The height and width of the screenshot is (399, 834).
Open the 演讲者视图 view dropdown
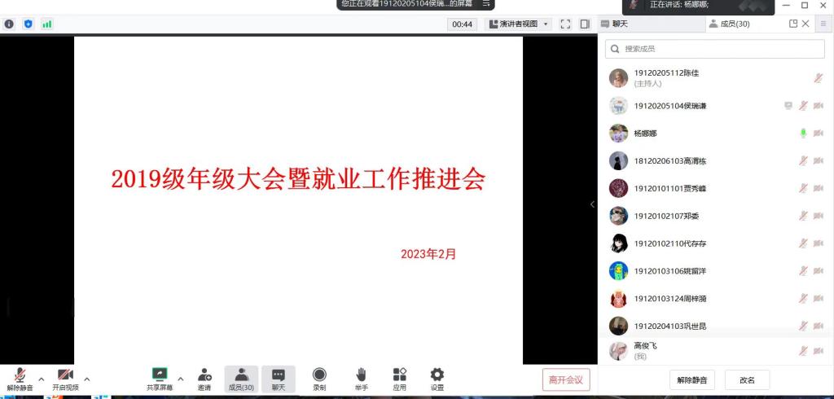pyautogui.click(x=520, y=24)
